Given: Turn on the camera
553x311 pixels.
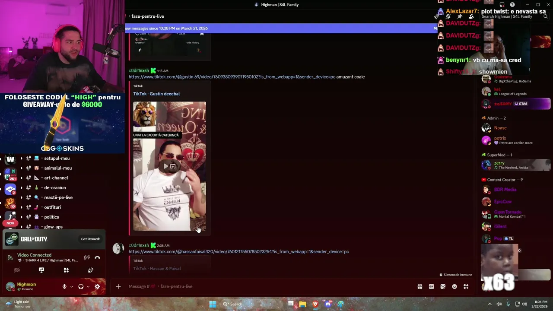Looking at the screenshot, I should click(17, 270).
